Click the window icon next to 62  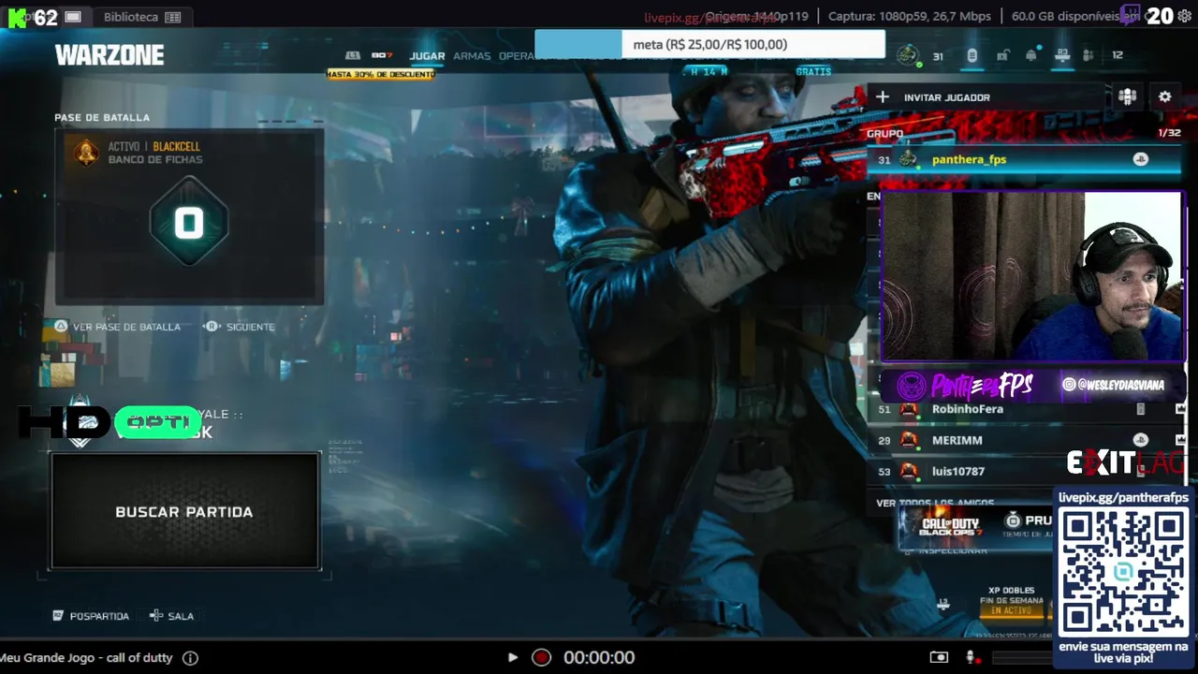[73, 17]
